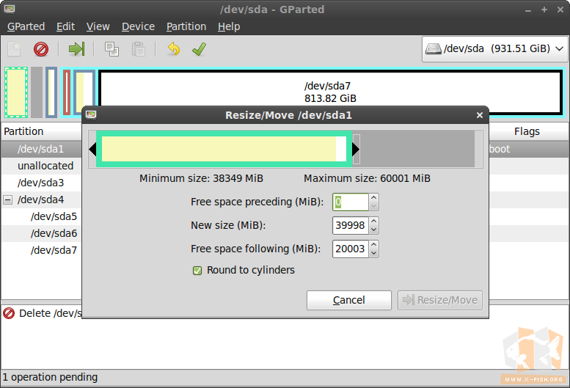Screen dimensions: 570x388
Task: Decrease Free space following value
Action: (x=373, y=254)
